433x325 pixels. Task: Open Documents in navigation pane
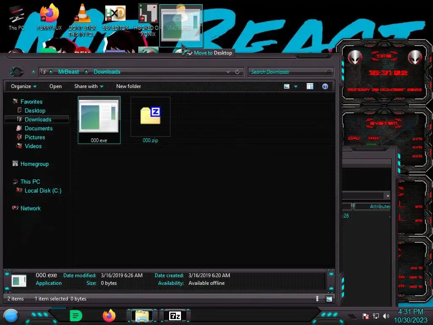(x=38, y=128)
